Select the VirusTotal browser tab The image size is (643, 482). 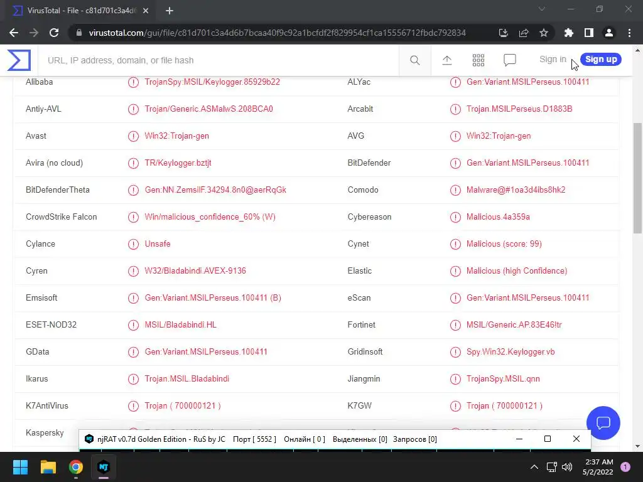pyautogui.click(x=80, y=11)
